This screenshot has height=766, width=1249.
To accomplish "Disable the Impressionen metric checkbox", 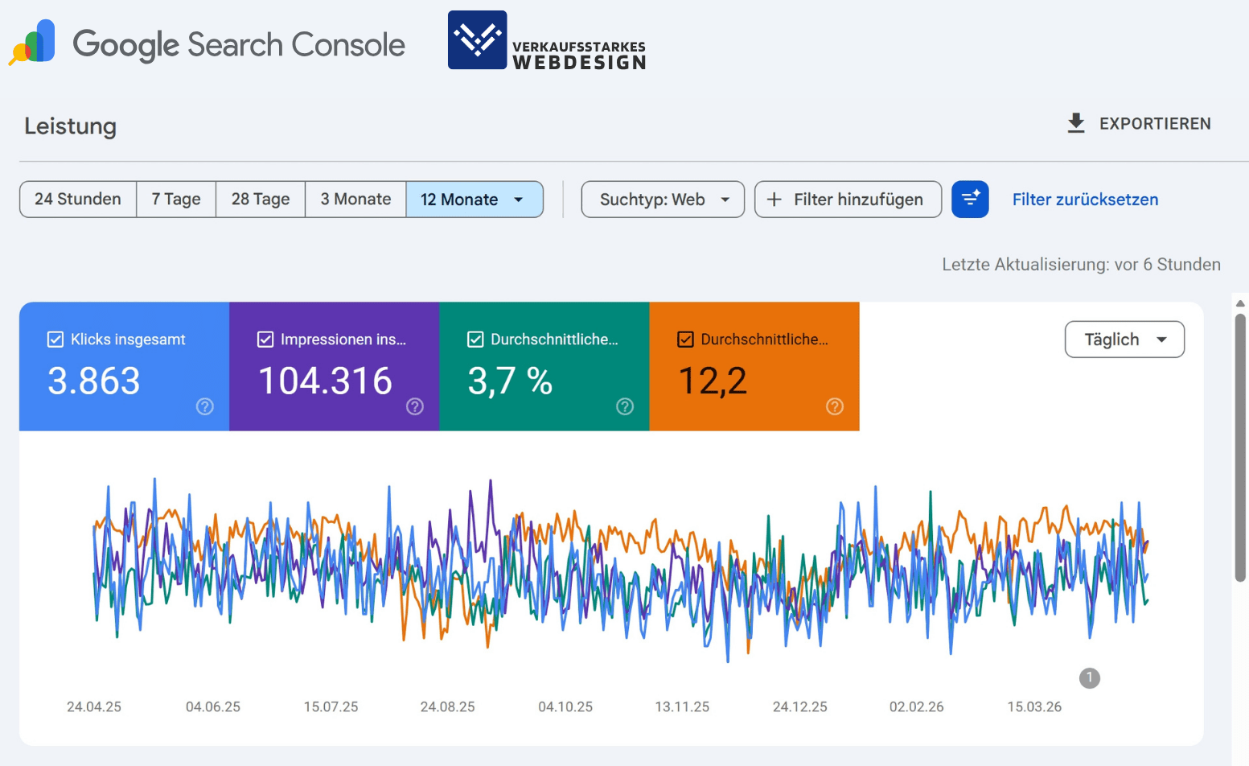I will (265, 339).
